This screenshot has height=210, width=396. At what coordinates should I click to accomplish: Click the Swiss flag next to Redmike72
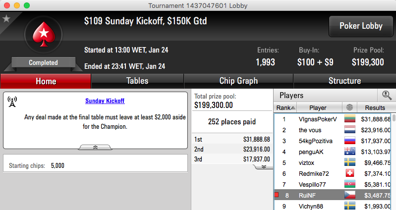point(350,173)
